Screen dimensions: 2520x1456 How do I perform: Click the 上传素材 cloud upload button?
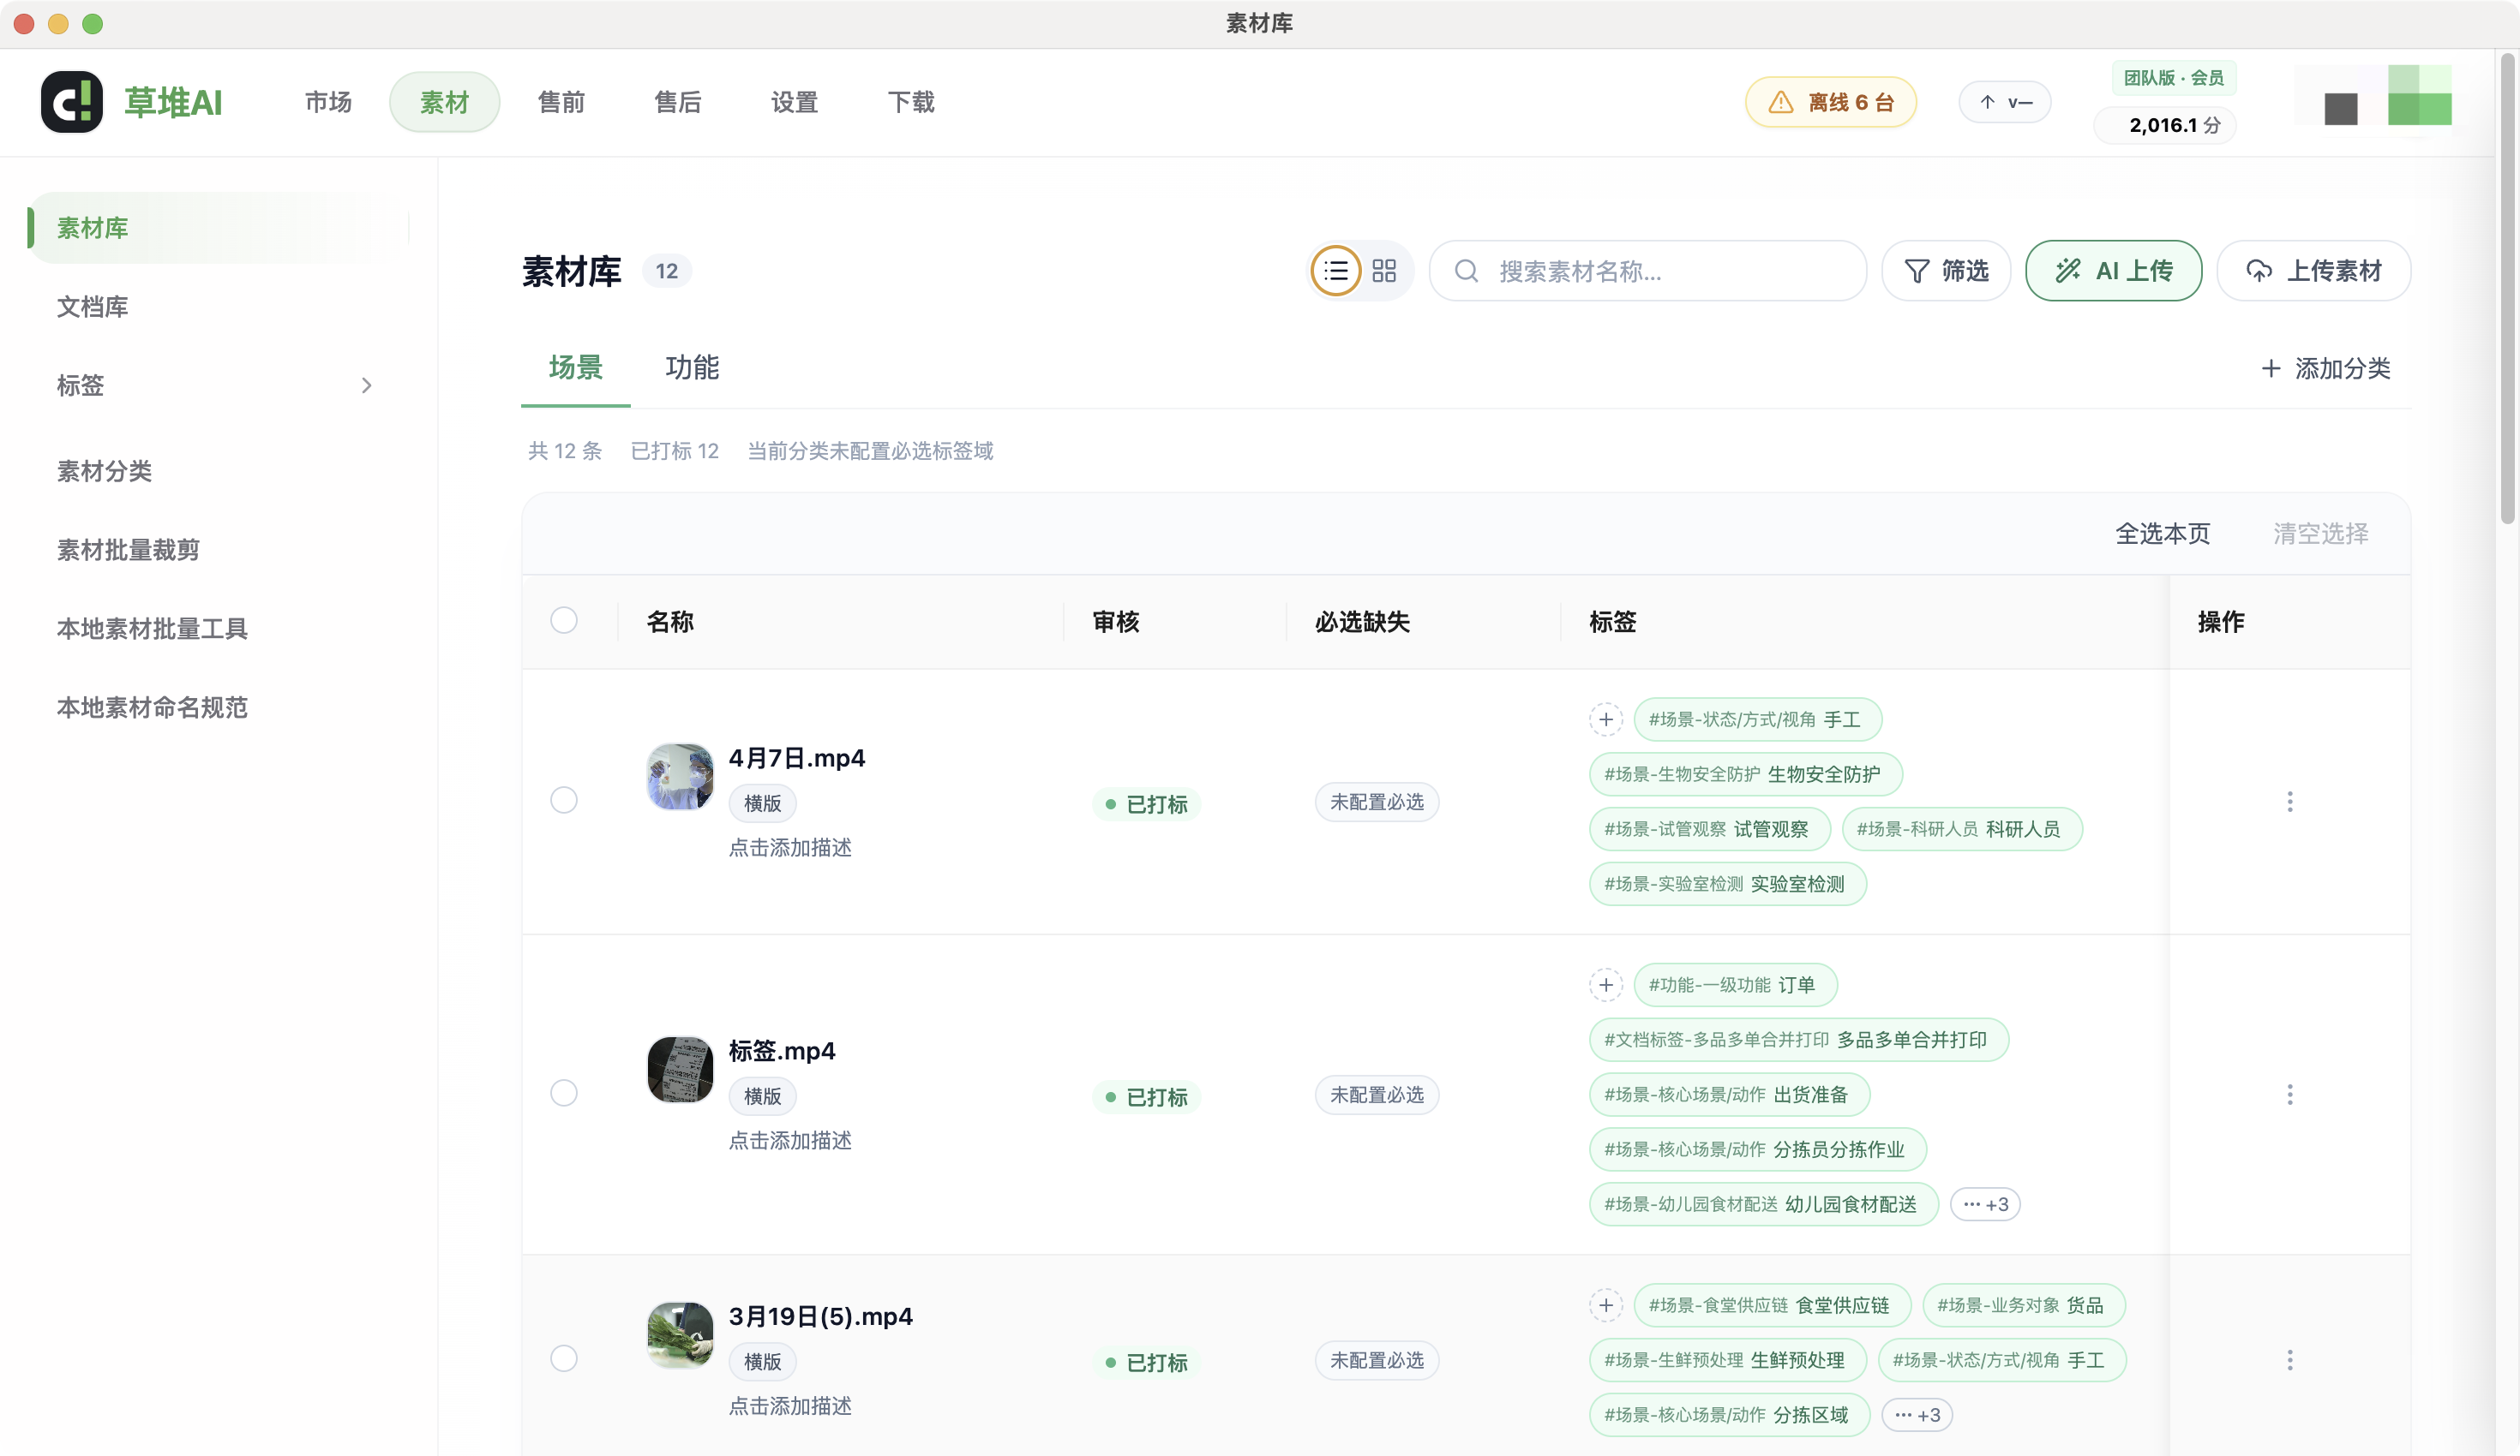[2314, 270]
